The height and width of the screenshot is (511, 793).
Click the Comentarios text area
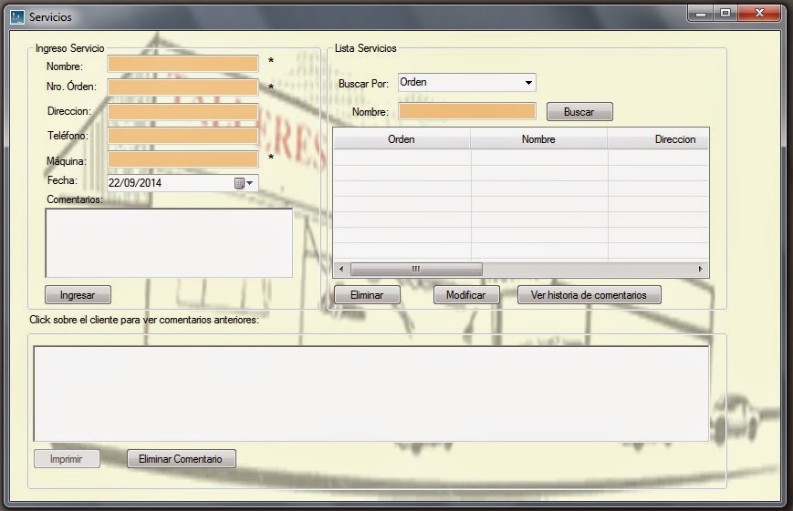tap(169, 242)
